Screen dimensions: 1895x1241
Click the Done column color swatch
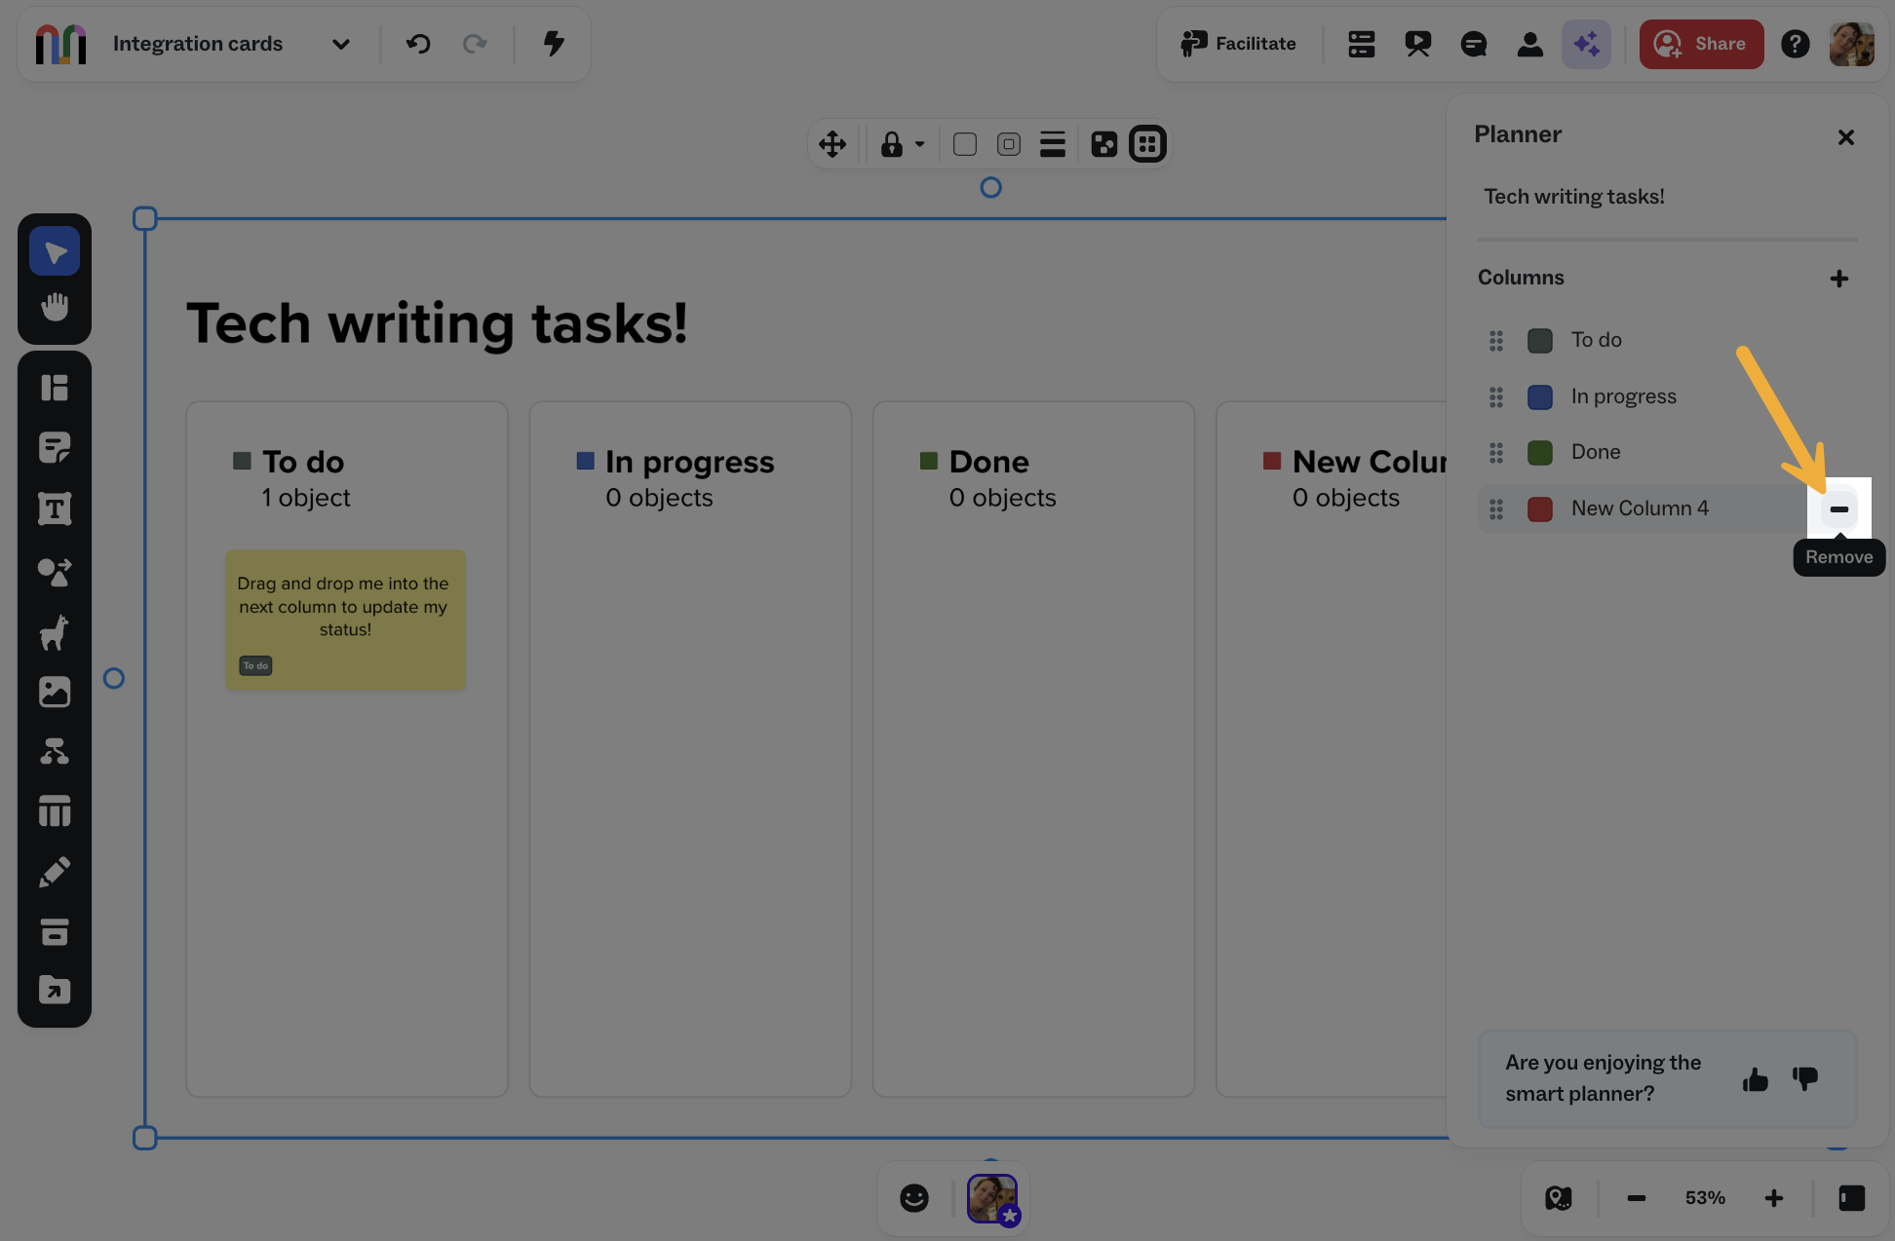pos(1540,453)
